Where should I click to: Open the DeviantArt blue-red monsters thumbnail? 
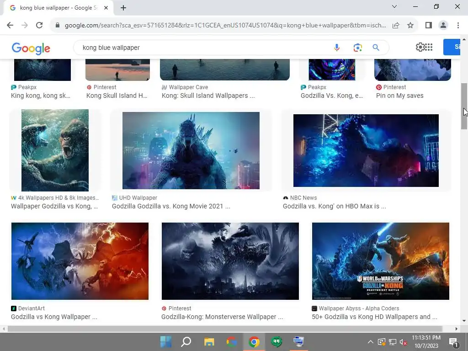(80, 261)
